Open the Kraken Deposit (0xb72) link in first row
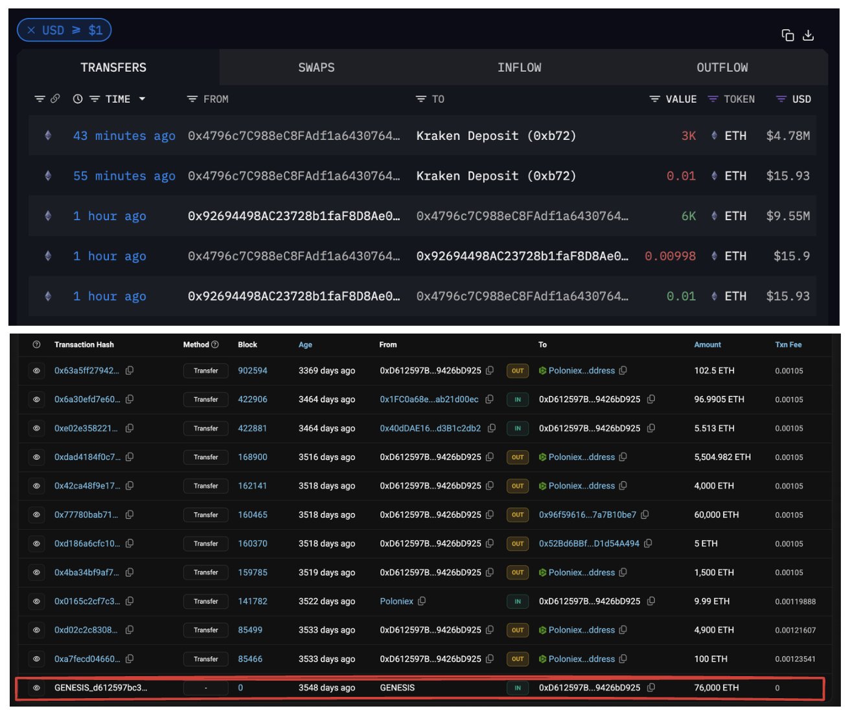This screenshot has height=715, width=850. pyautogui.click(x=496, y=136)
